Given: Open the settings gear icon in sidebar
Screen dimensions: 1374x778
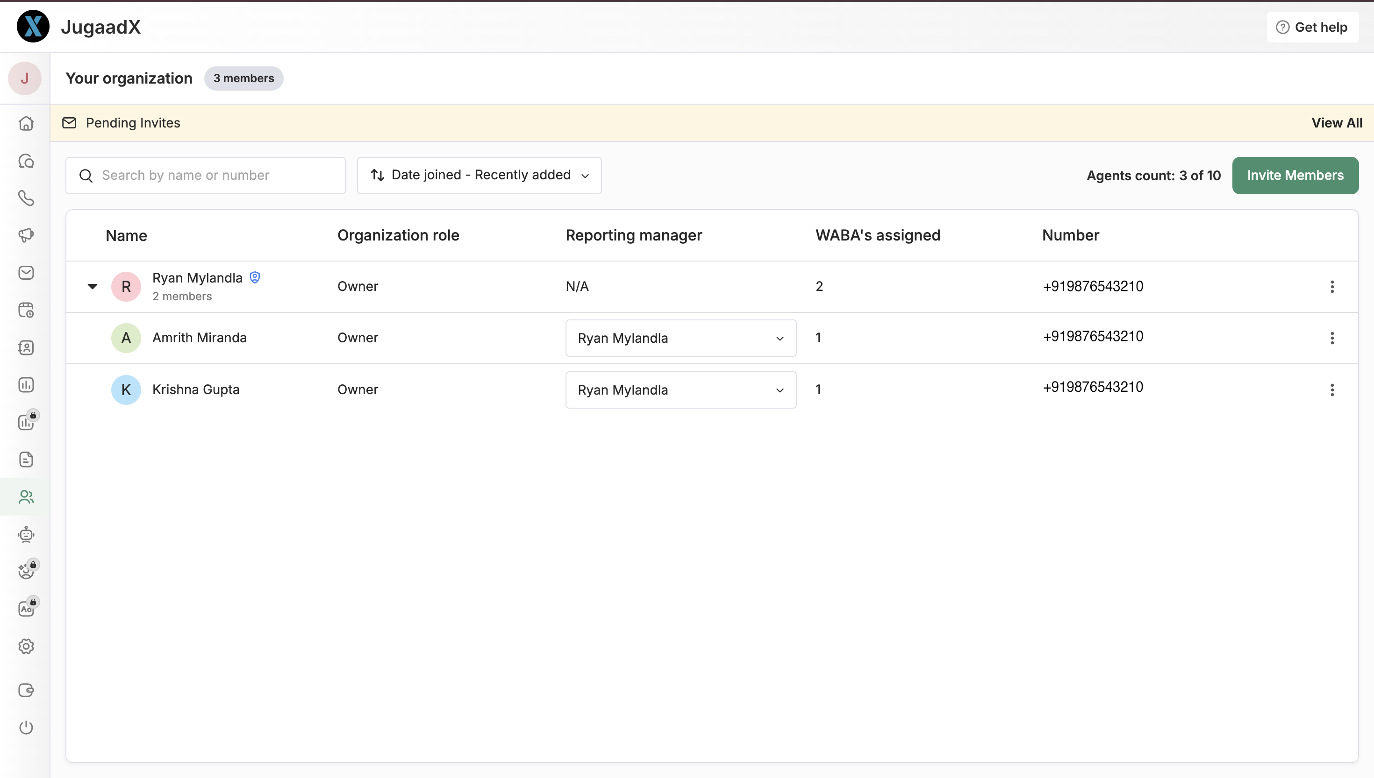Looking at the screenshot, I should pyautogui.click(x=26, y=647).
